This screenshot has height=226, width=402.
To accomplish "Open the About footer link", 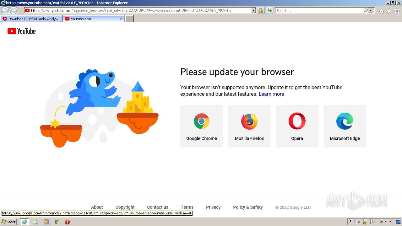I will pos(97,207).
